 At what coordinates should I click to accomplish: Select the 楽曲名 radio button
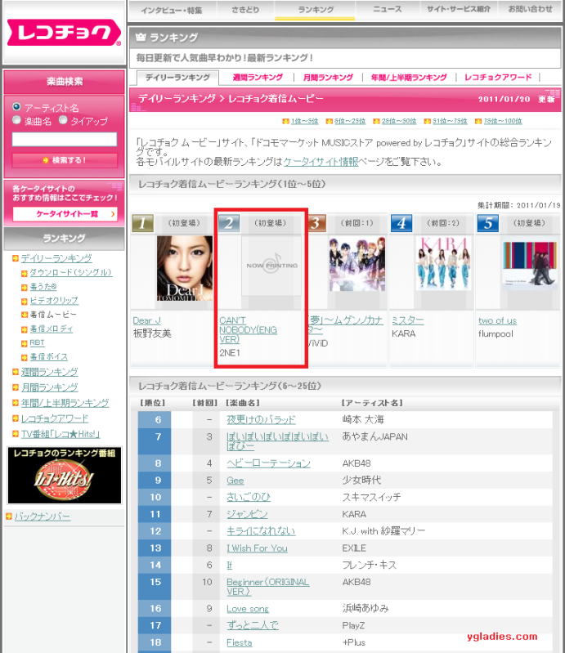[x=16, y=120]
